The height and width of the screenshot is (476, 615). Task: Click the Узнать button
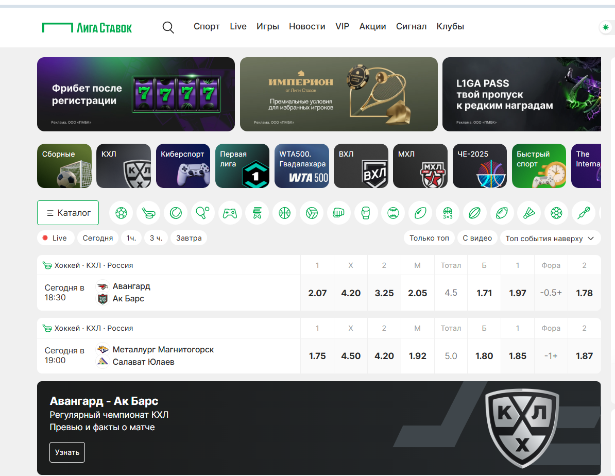pyautogui.click(x=67, y=452)
